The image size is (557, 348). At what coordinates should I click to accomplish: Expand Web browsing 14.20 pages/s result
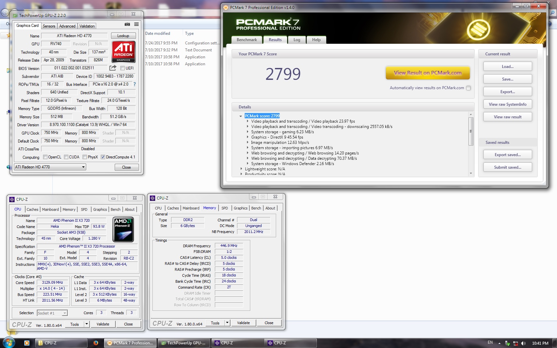pyautogui.click(x=247, y=153)
